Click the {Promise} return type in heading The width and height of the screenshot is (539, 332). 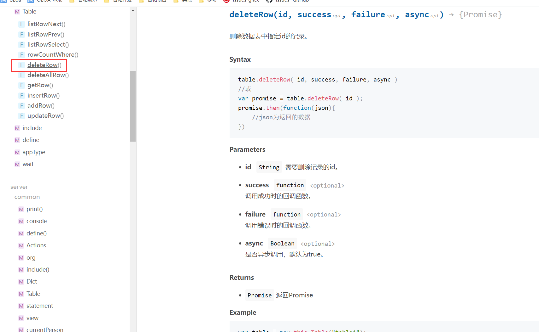click(x=480, y=15)
